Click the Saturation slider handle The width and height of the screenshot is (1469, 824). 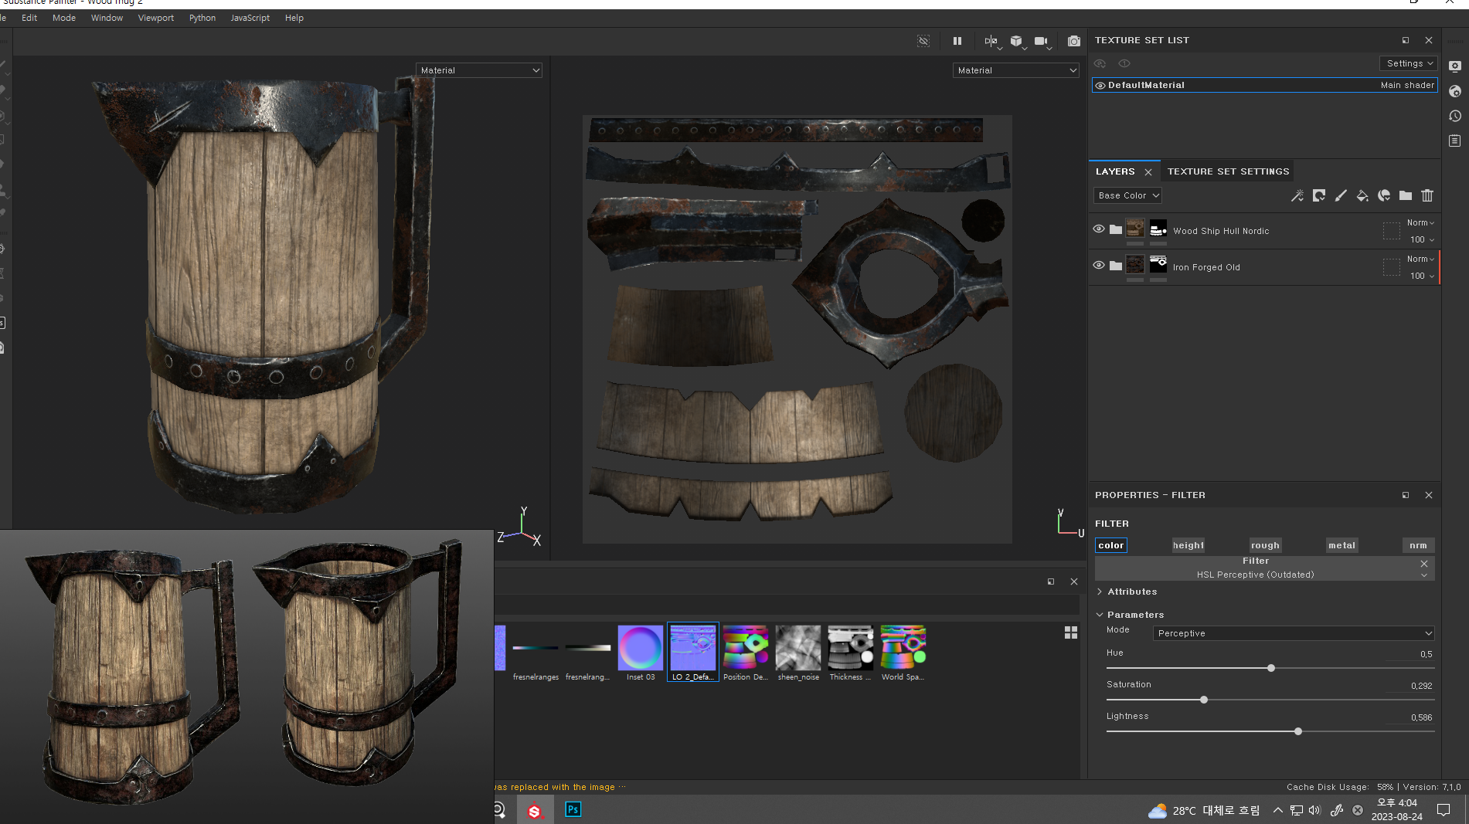pyautogui.click(x=1204, y=700)
